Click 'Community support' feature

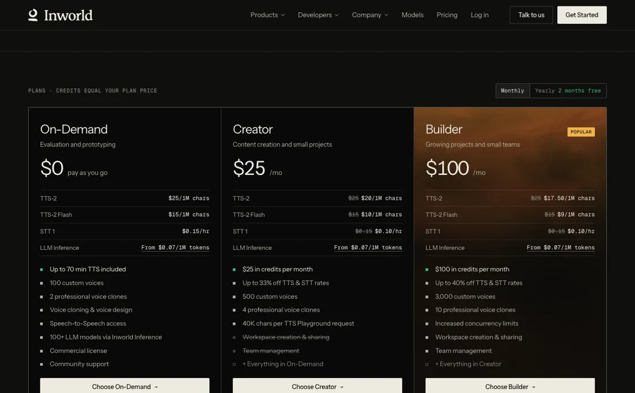tap(79, 364)
